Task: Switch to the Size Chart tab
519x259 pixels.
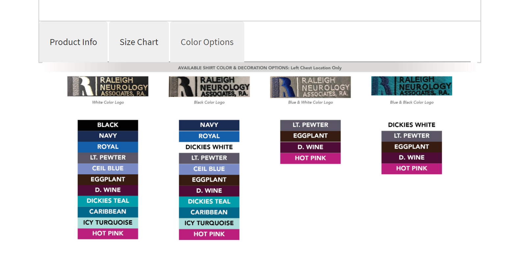Action: tap(139, 42)
